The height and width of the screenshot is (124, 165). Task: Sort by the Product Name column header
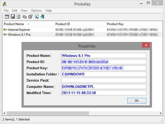pyautogui.click(x=28, y=24)
